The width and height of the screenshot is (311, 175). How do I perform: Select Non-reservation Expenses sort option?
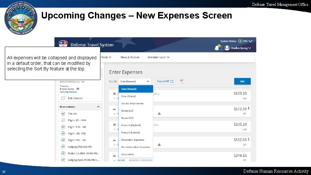point(136,147)
